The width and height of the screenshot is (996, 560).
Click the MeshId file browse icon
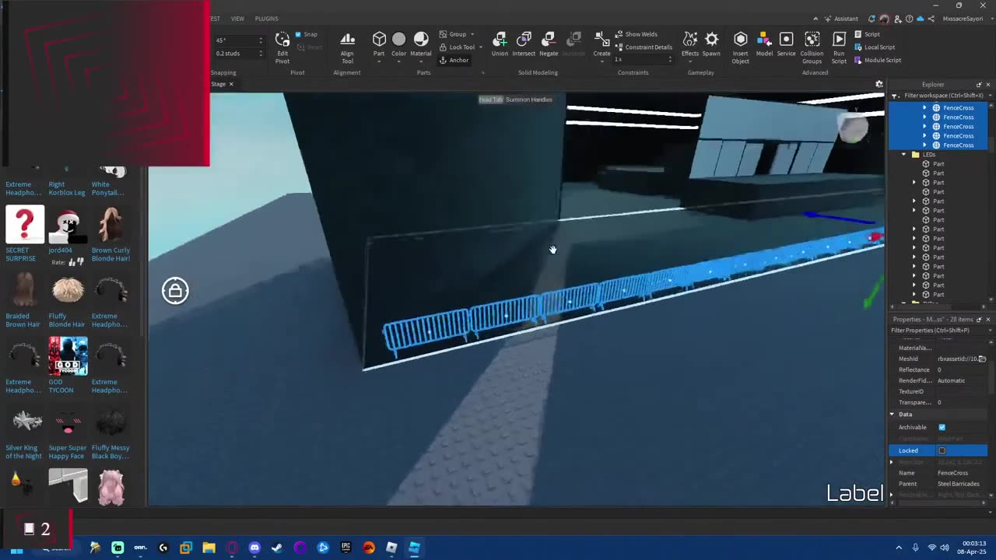pyautogui.click(x=982, y=359)
